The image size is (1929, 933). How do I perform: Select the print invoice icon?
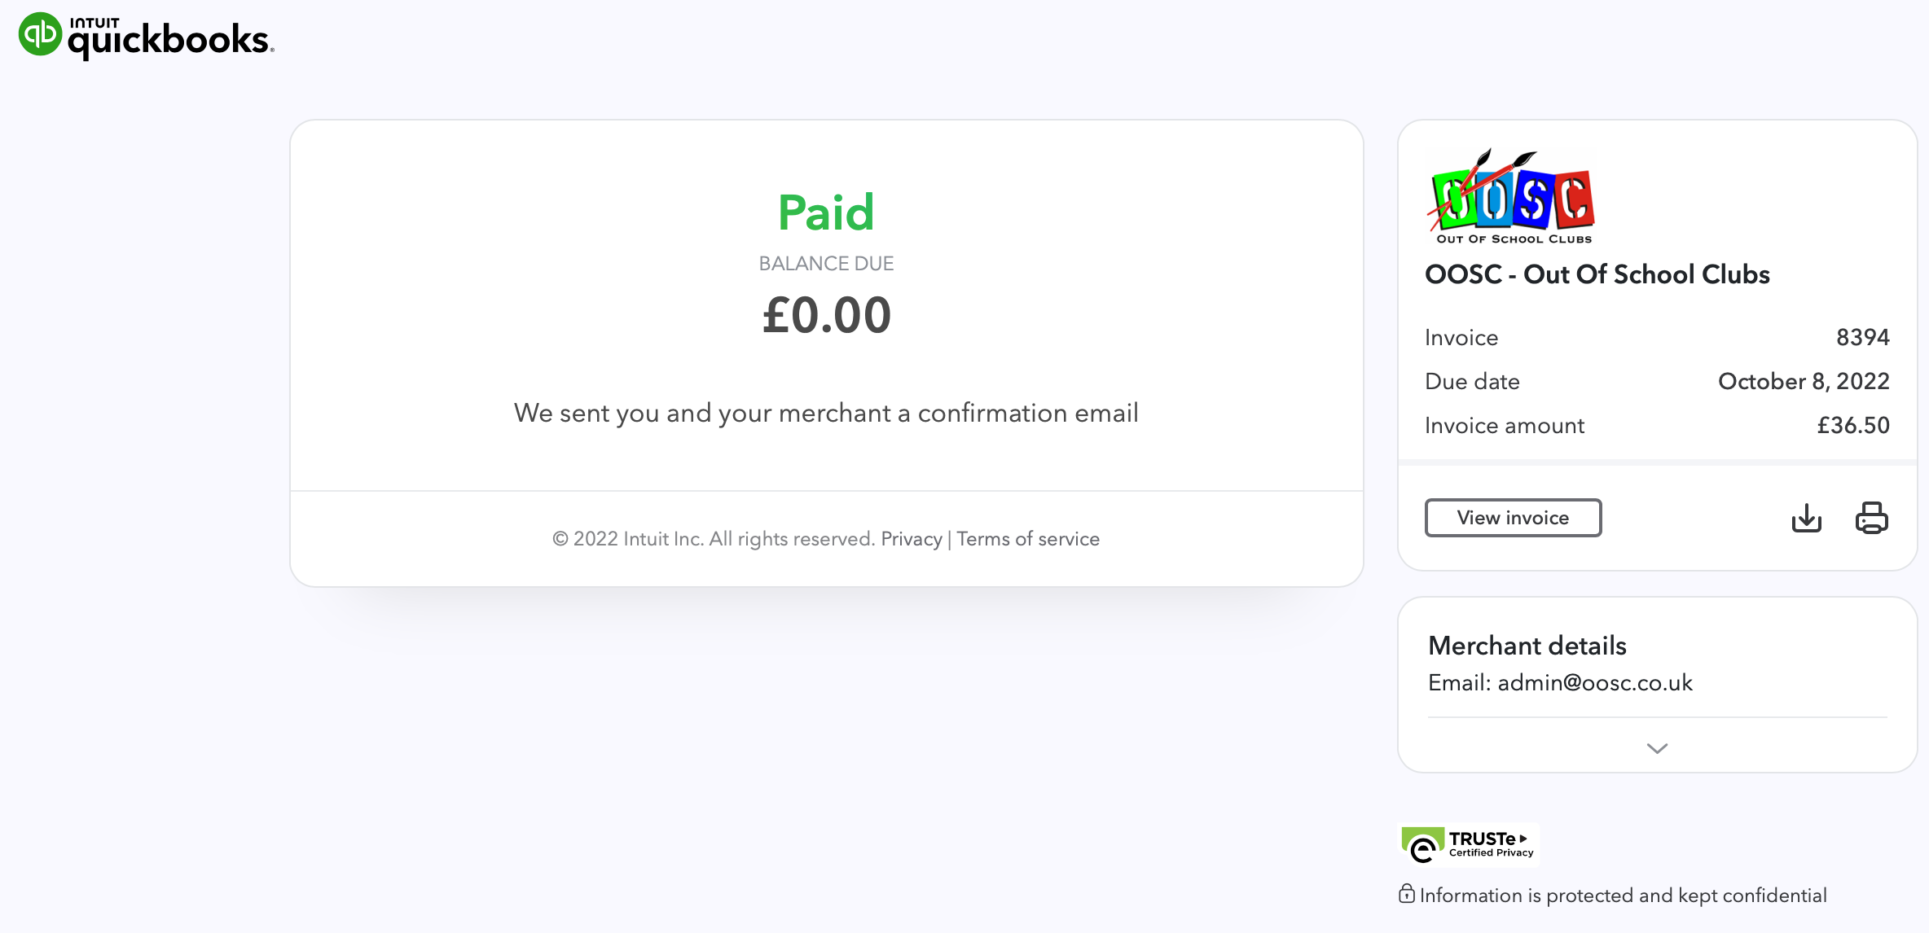1871,518
